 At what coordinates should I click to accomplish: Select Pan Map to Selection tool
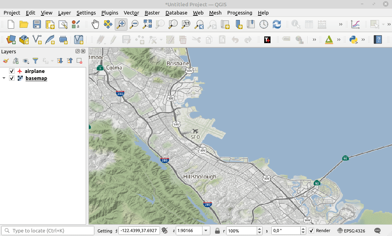click(x=108, y=24)
